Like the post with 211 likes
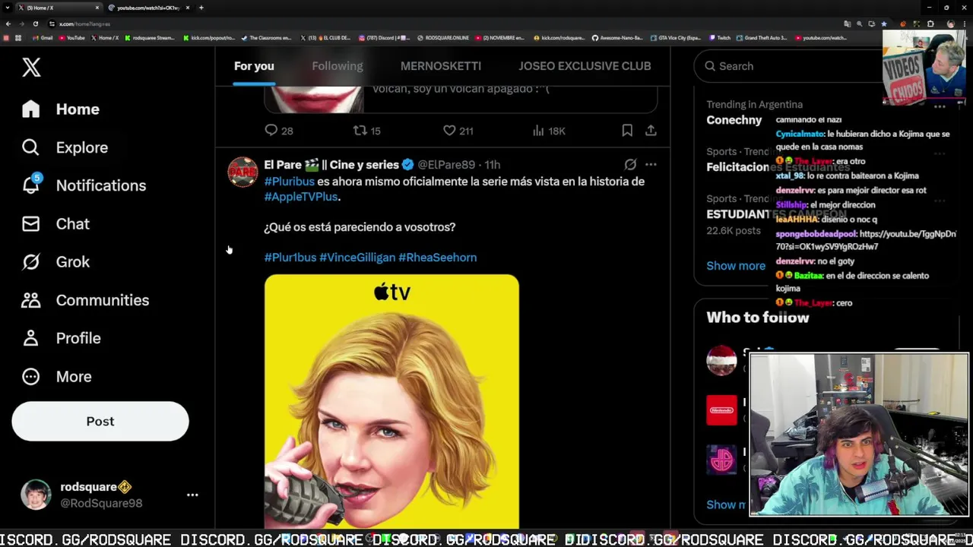This screenshot has width=973, height=547. point(449,131)
